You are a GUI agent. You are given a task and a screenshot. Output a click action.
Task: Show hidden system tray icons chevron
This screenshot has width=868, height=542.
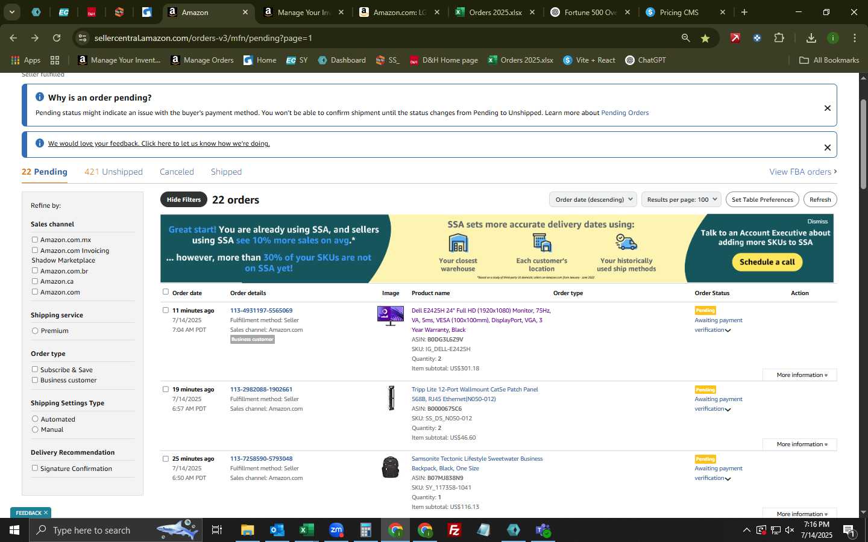(746, 530)
